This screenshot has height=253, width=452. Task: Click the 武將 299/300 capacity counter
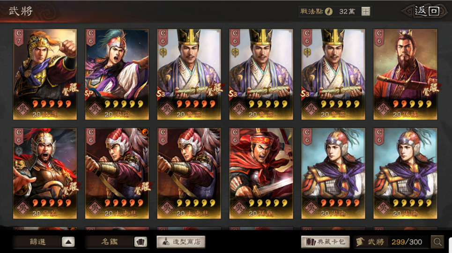pyautogui.click(x=392, y=242)
